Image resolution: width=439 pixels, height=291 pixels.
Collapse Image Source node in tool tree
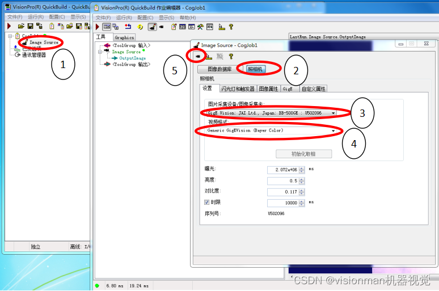pyautogui.click(x=100, y=52)
